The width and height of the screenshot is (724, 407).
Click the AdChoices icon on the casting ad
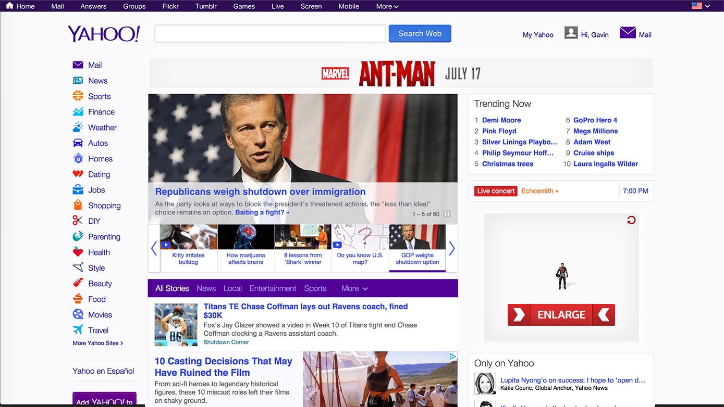point(453,357)
